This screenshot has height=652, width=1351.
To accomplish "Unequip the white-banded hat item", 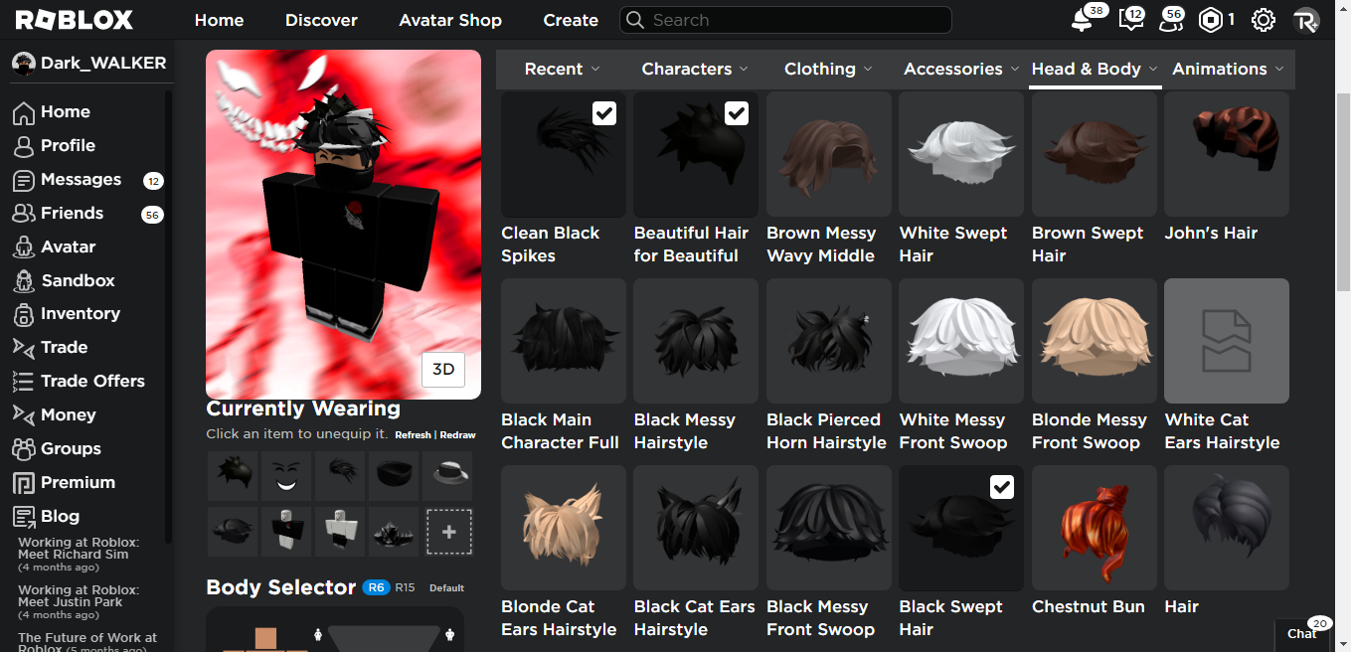I will coord(447,476).
